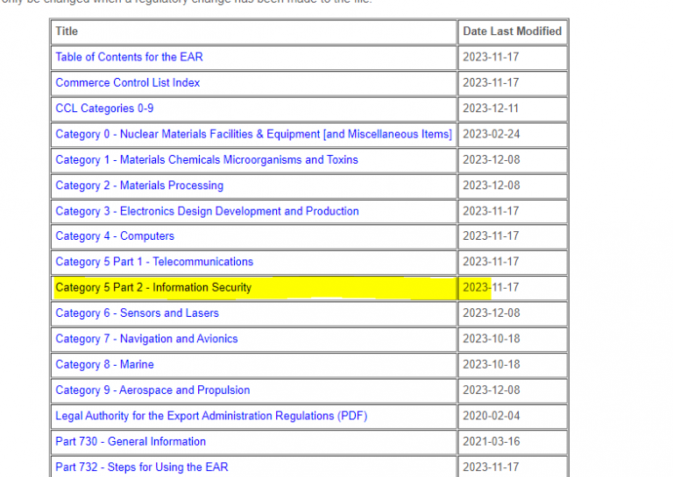Select Category 1 - Materials Chemicals Microorganisms link
The height and width of the screenshot is (477, 673).
click(x=206, y=160)
